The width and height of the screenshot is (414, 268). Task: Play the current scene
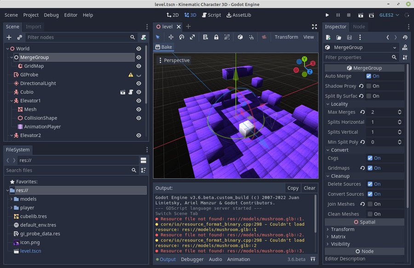point(360,15)
